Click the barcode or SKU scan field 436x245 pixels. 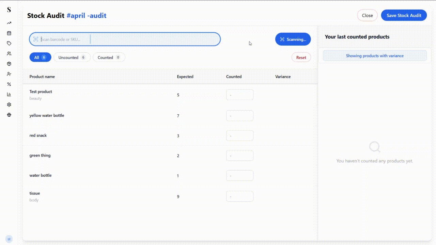(x=125, y=39)
